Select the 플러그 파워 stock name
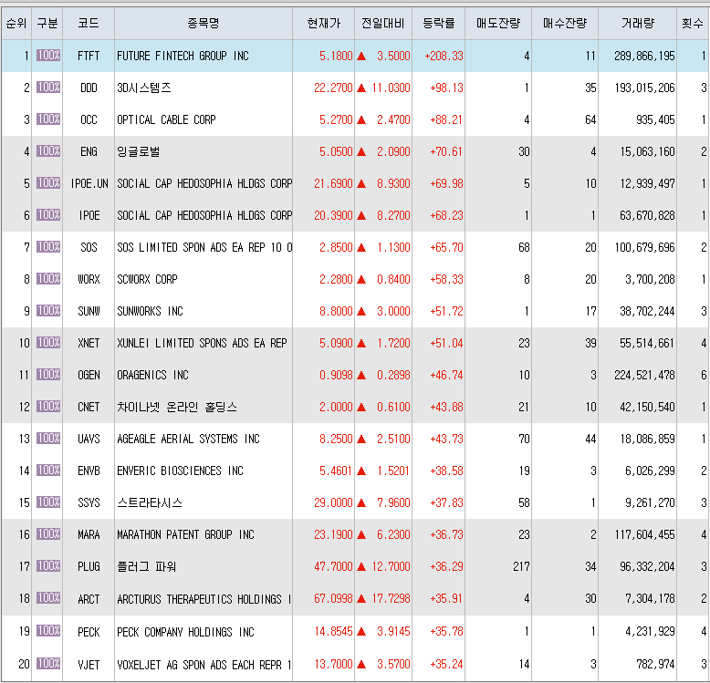 pyautogui.click(x=147, y=567)
